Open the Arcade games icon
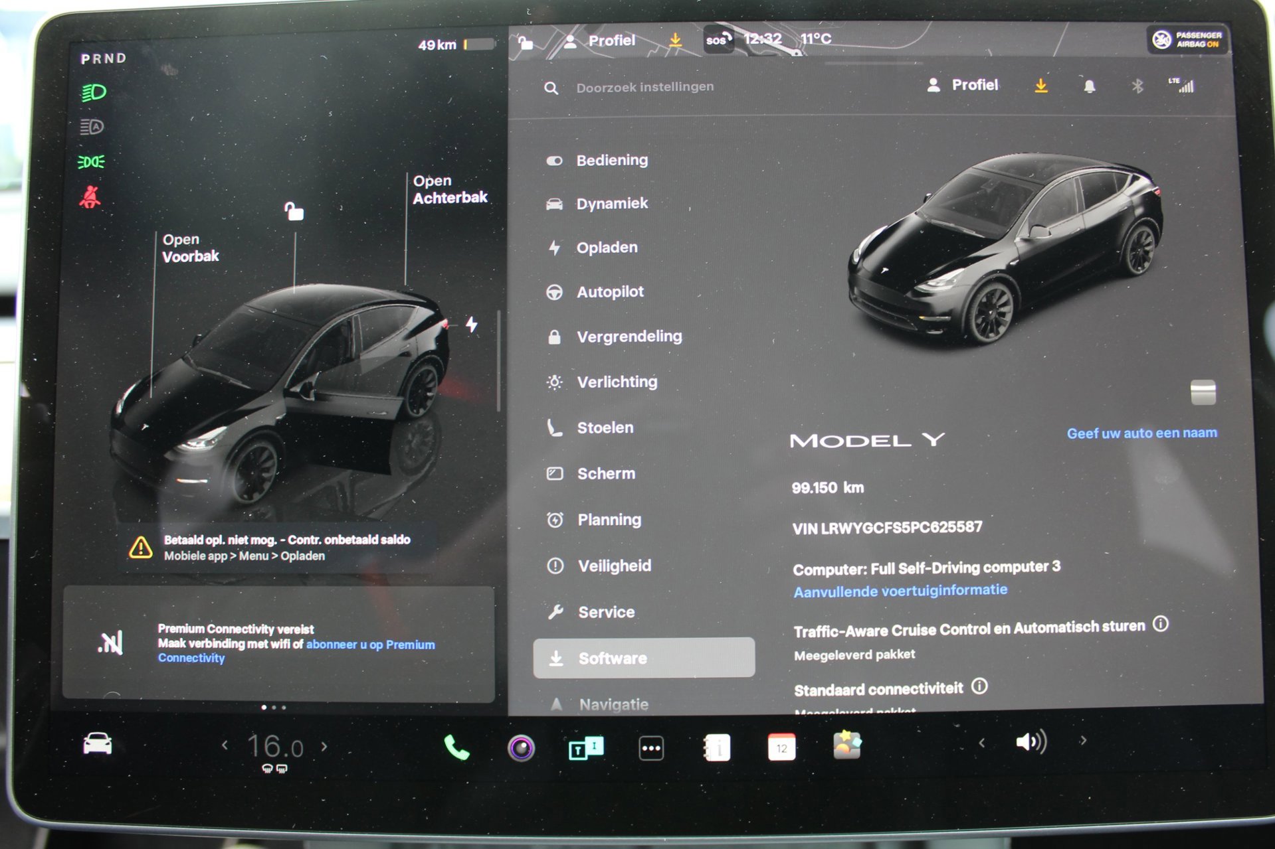 tap(847, 745)
